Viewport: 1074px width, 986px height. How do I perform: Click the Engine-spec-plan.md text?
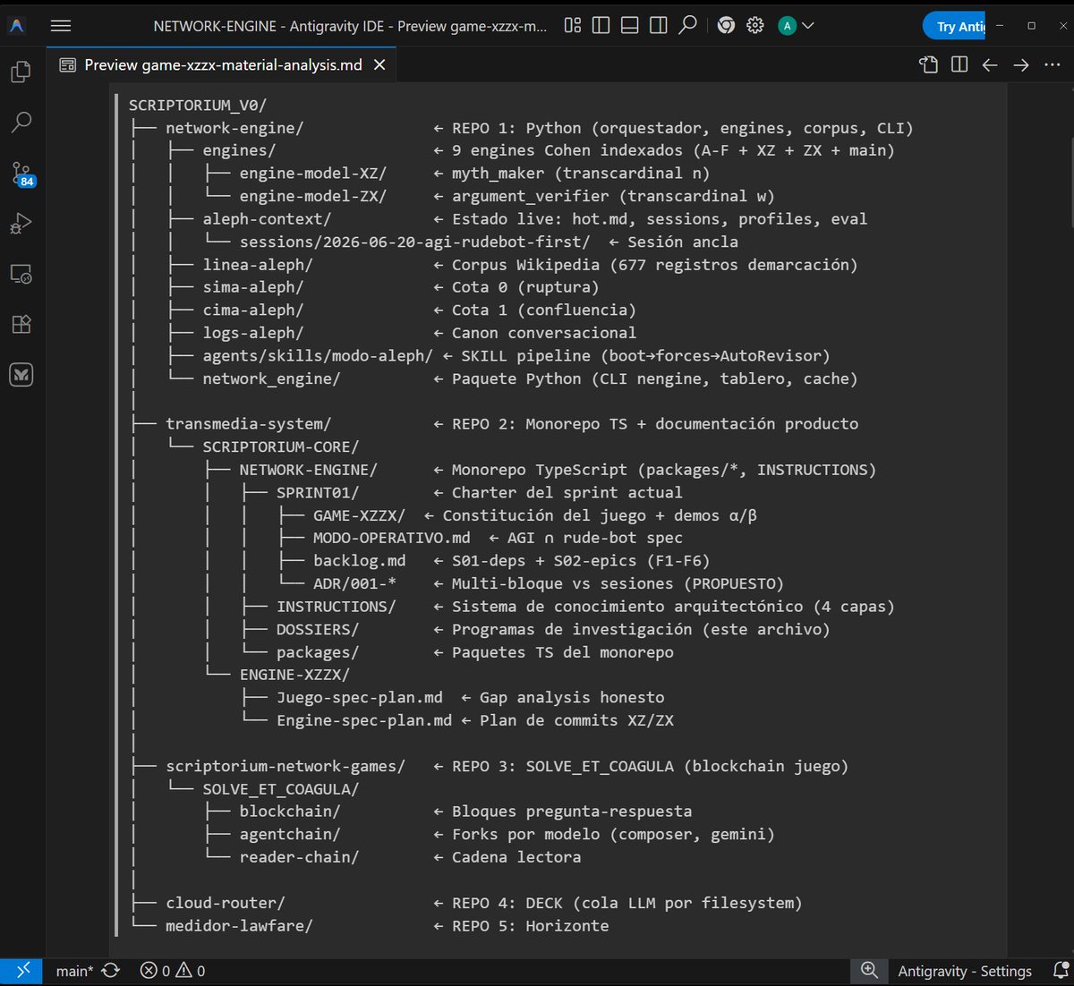click(x=363, y=720)
